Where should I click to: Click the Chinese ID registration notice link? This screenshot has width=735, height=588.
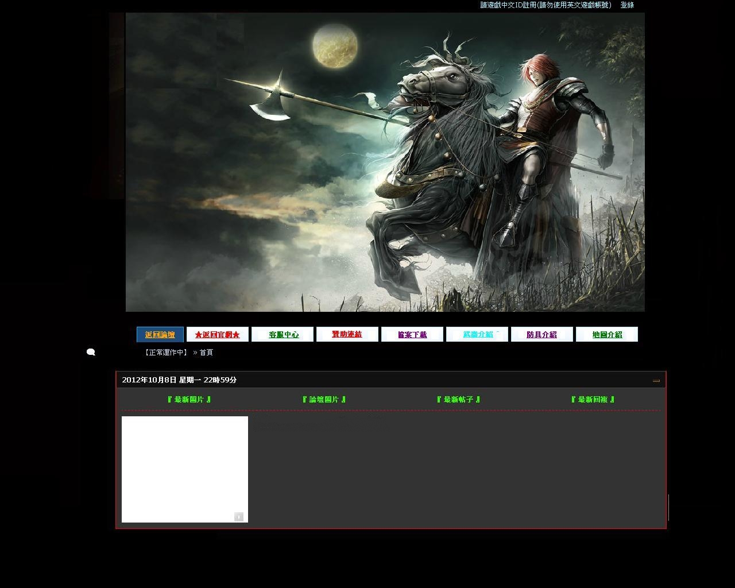[x=546, y=5]
